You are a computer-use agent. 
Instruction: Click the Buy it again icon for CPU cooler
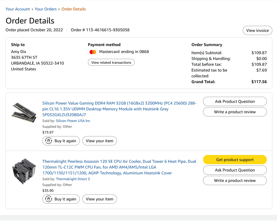[48, 199]
